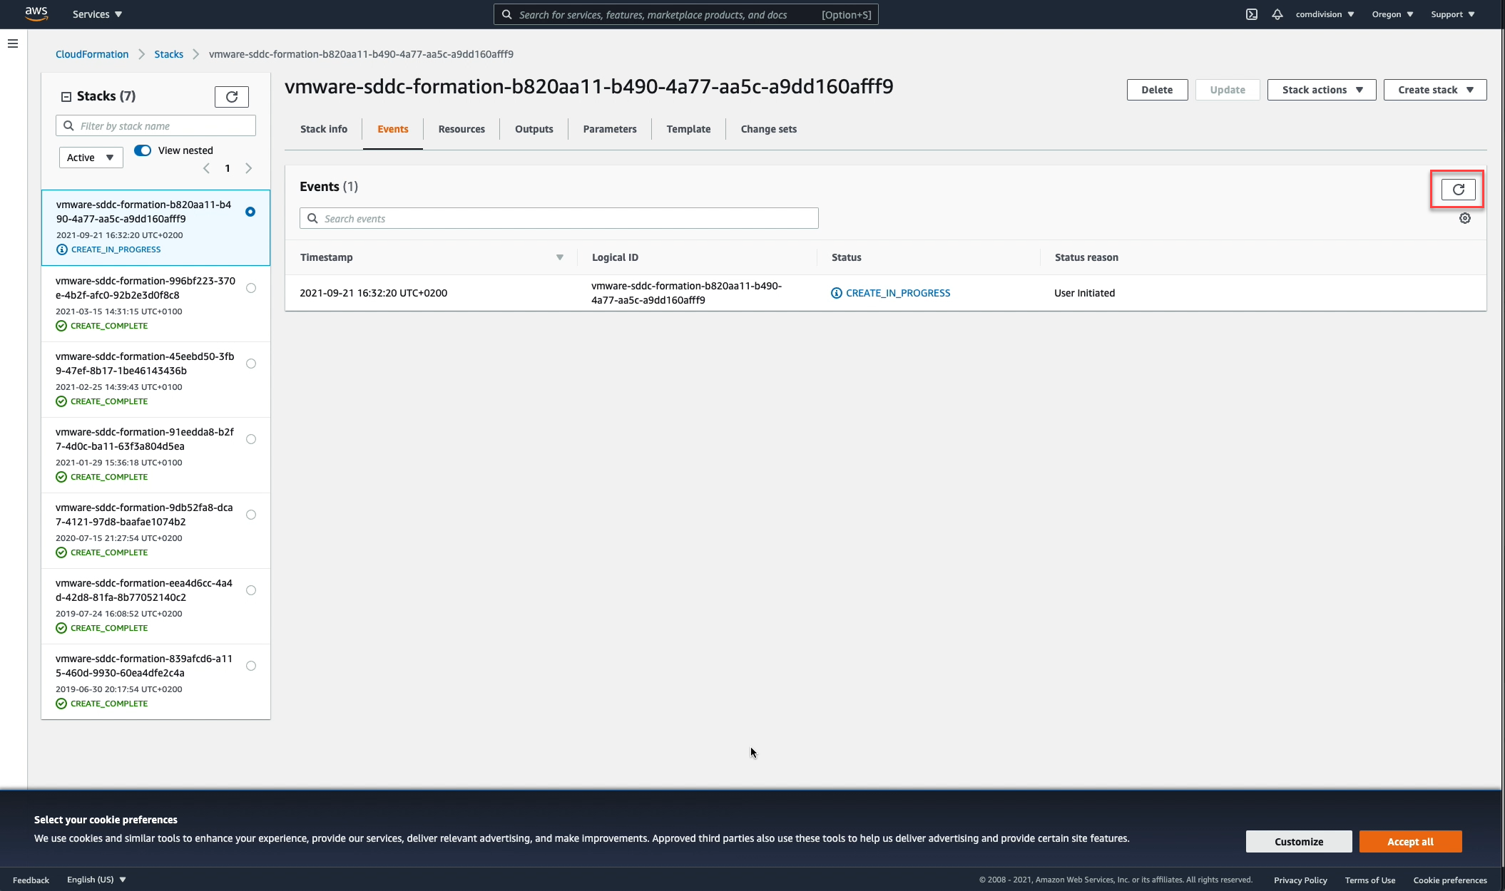Click the AWS logo home icon
Image resolution: width=1505 pixels, height=891 pixels.
pos(36,14)
